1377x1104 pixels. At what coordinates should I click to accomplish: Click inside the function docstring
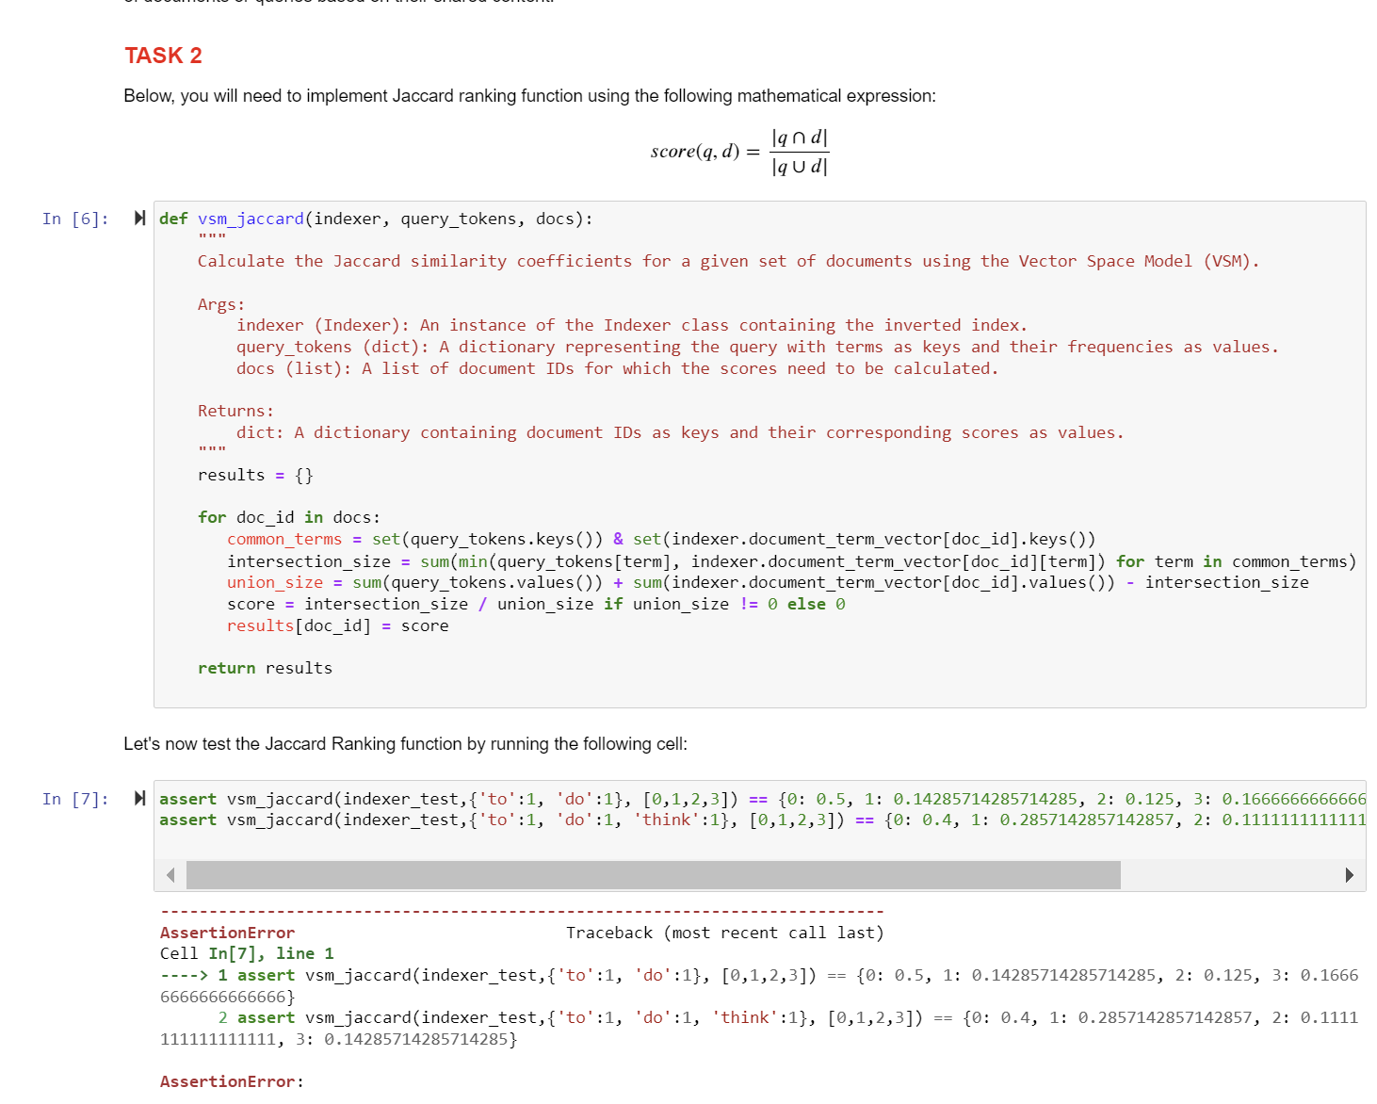tap(565, 347)
